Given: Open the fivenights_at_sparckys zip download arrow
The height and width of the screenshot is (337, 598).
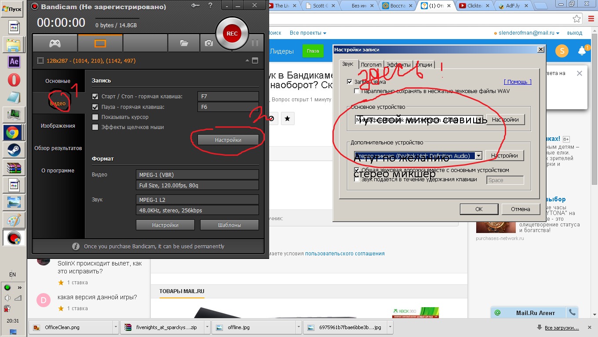Looking at the screenshot, I should pyautogui.click(x=207, y=327).
